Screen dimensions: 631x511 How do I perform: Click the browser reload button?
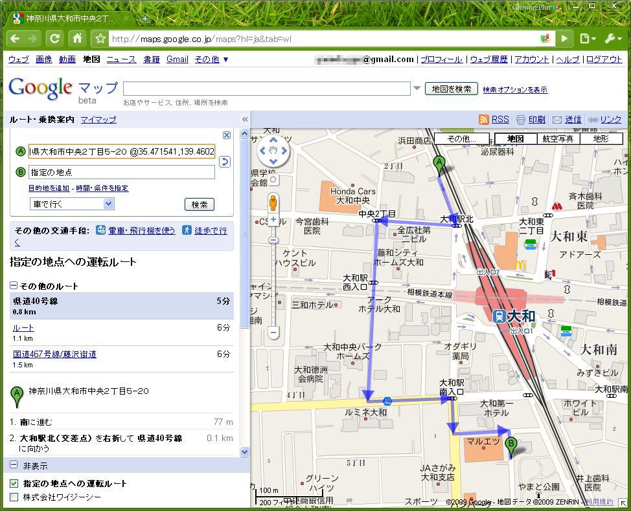pos(54,38)
